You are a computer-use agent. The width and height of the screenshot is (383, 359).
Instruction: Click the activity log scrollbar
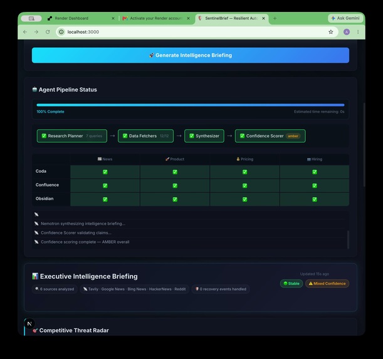pos(348,239)
